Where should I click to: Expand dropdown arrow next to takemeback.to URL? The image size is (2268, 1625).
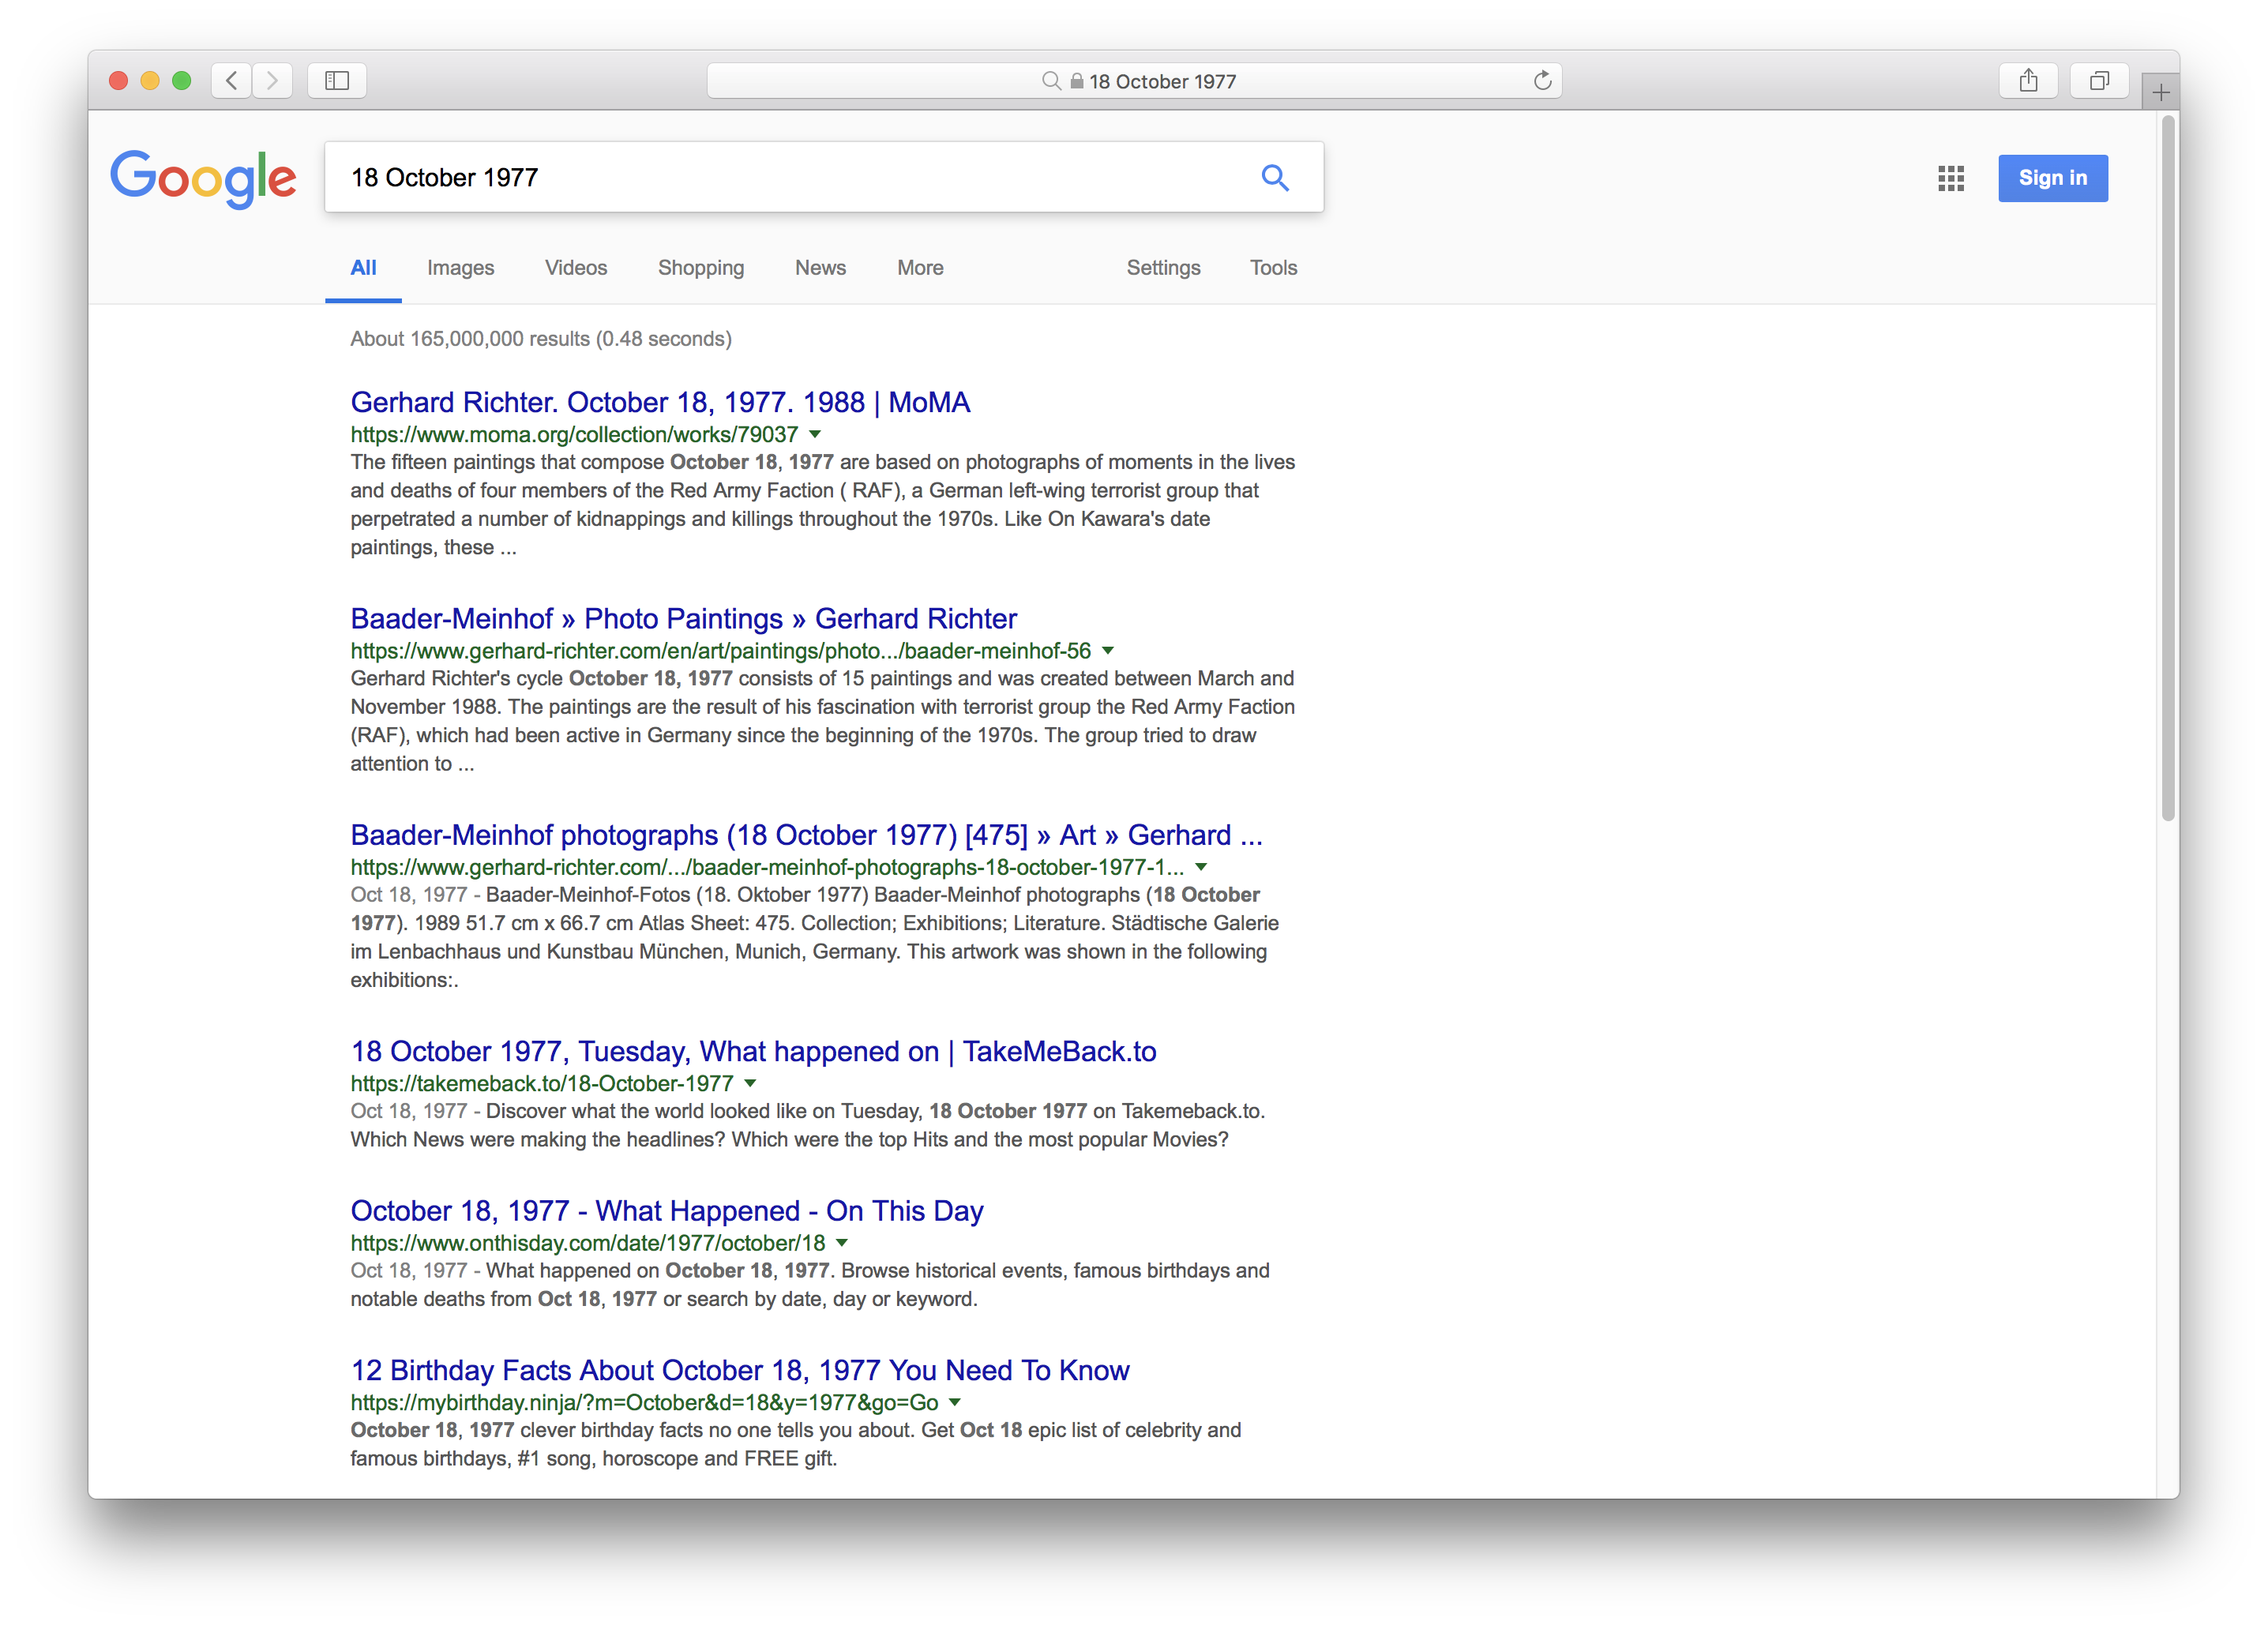point(750,1083)
